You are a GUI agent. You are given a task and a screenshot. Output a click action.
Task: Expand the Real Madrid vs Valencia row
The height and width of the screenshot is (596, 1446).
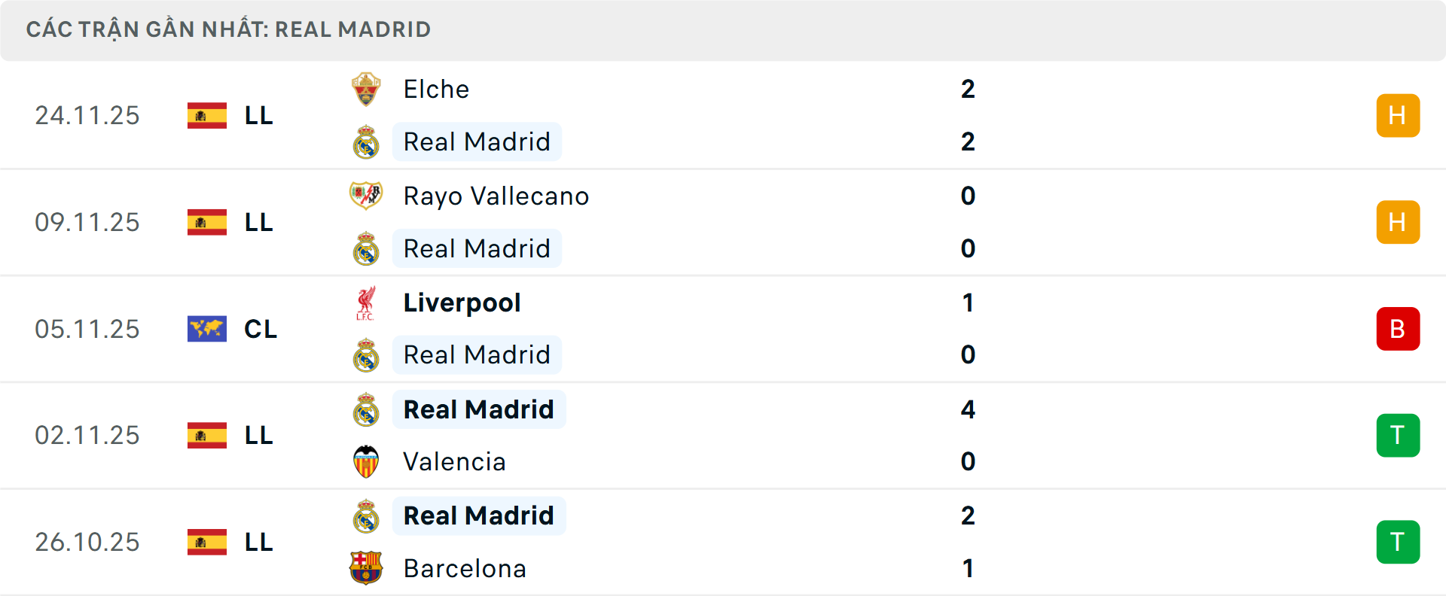tap(723, 435)
